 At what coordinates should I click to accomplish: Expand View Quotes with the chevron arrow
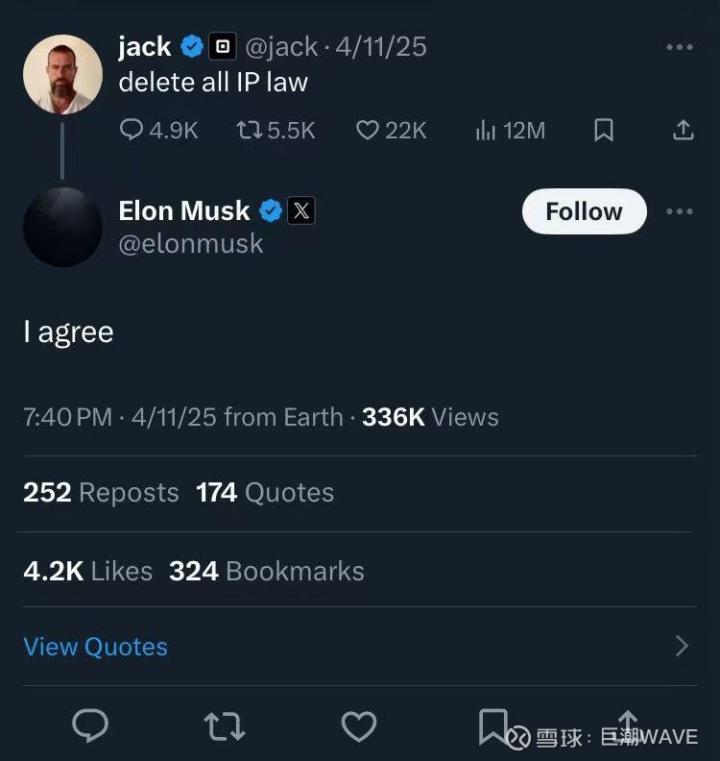(x=682, y=646)
